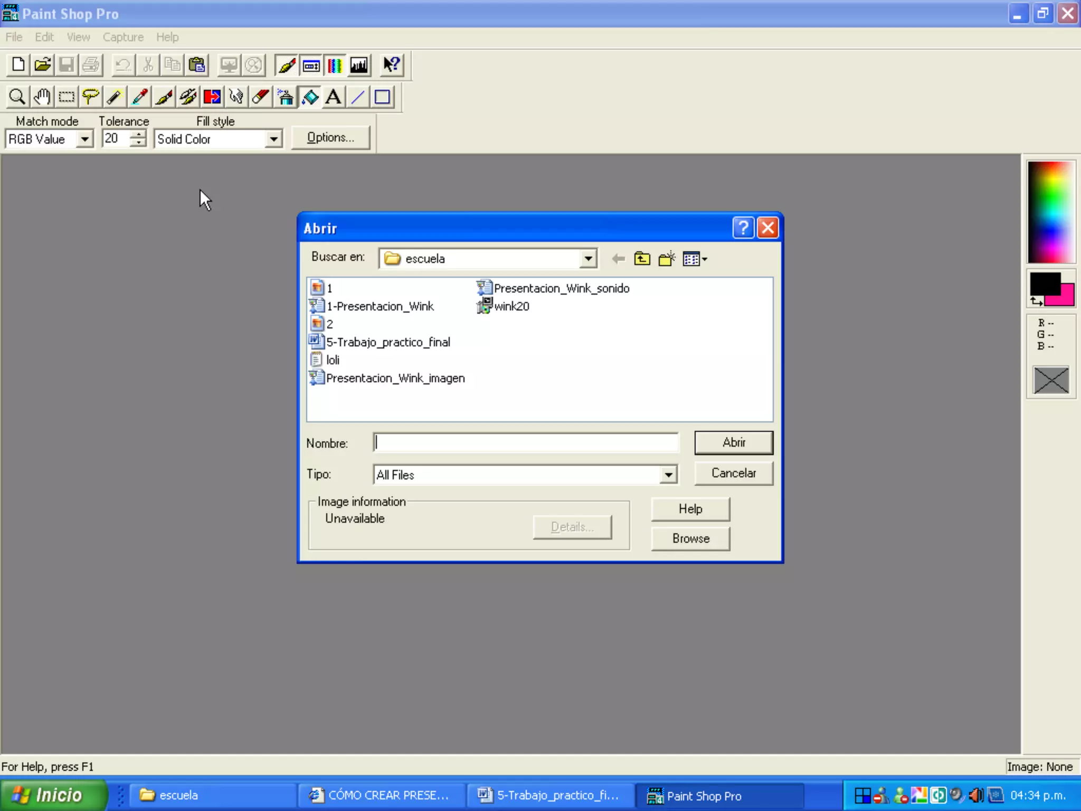Select the Eraser tool
Viewport: 1081px width, 811px height.
[261, 97]
